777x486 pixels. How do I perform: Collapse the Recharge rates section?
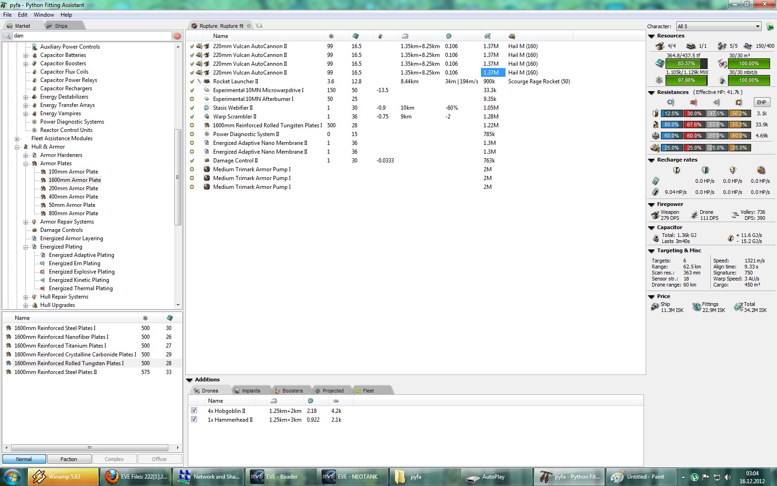pos(652,160)
